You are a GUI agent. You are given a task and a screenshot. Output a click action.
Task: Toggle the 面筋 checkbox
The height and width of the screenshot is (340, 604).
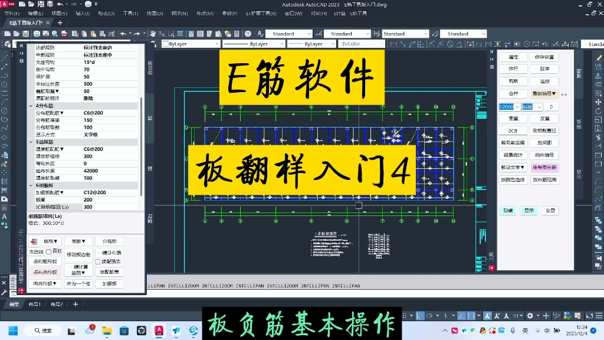coord(48,251)
